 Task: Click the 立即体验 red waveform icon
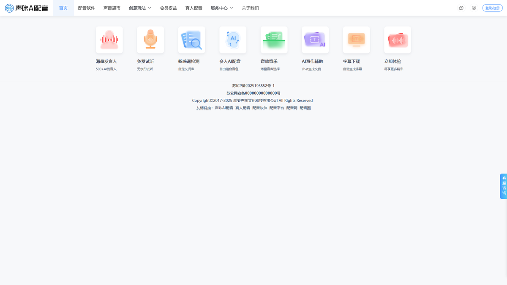point(398,40)
